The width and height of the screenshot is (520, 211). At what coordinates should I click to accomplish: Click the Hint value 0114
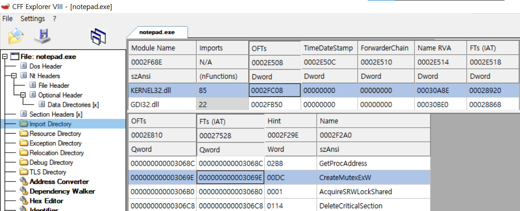[290, 206]
